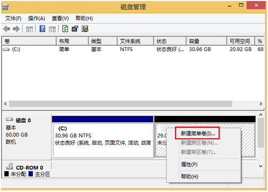Open the 文件(F) menu

(x=13, y=18)
